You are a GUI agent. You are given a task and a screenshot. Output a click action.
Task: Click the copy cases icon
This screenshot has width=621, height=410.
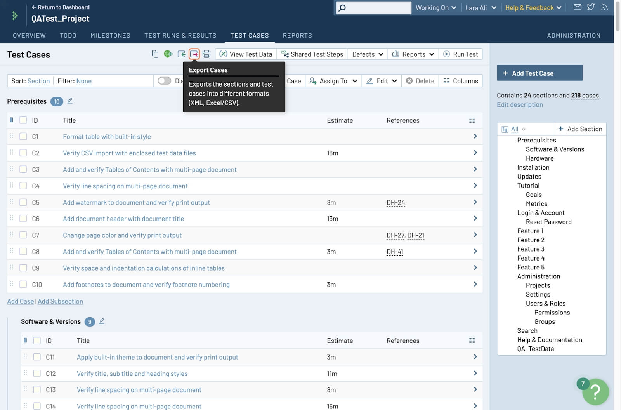pos(155,54)
